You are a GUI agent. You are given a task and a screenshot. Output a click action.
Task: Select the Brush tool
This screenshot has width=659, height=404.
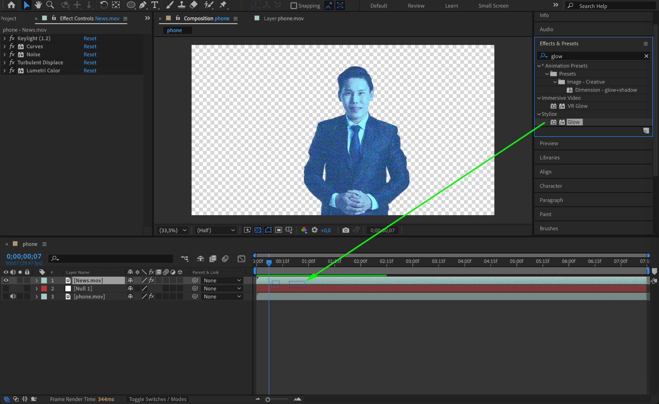pos(170,5)
